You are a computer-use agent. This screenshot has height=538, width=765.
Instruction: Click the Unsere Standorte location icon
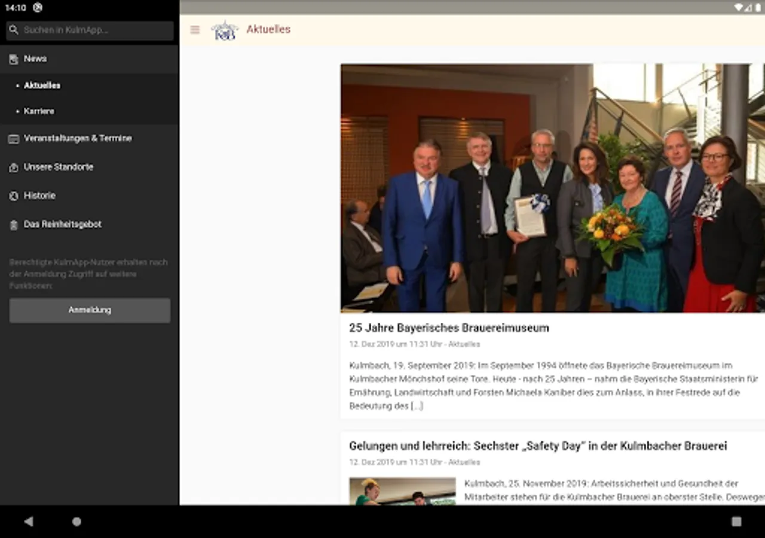[14, 167]
